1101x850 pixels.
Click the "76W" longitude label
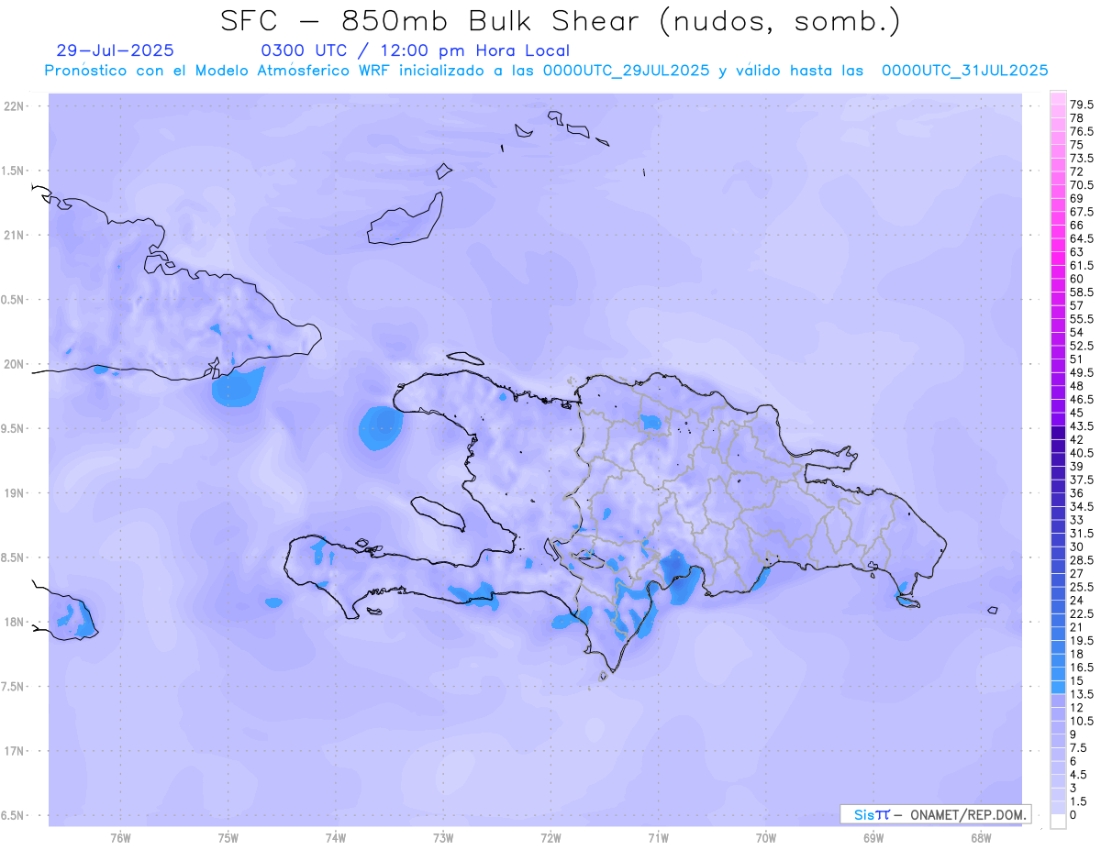[120, 838]
